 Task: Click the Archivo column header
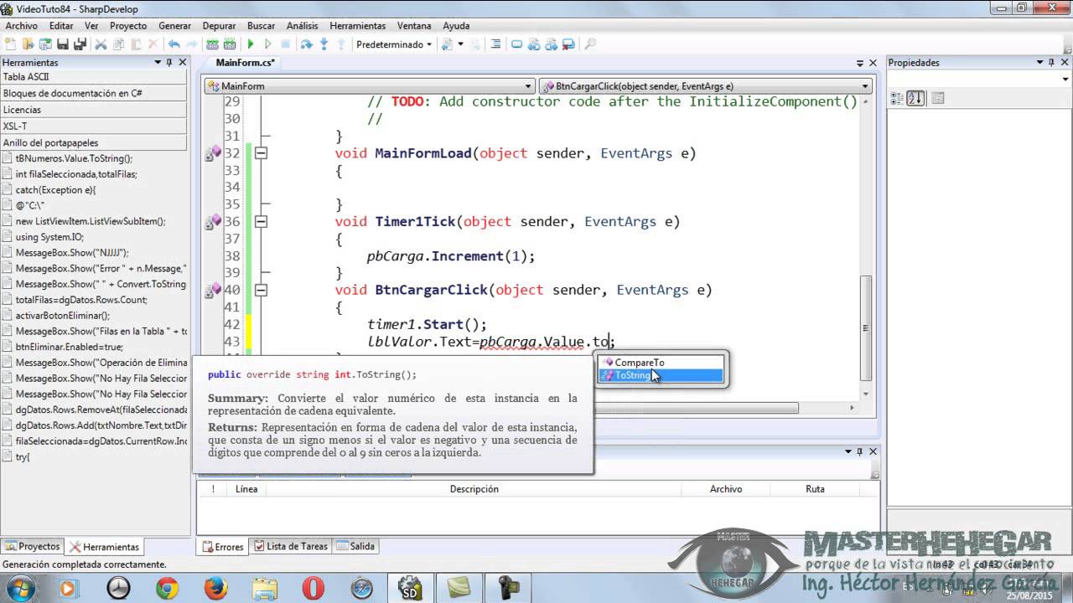[x=726, y=489]
